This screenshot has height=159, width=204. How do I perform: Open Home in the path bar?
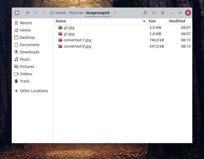tap(58, 13)
